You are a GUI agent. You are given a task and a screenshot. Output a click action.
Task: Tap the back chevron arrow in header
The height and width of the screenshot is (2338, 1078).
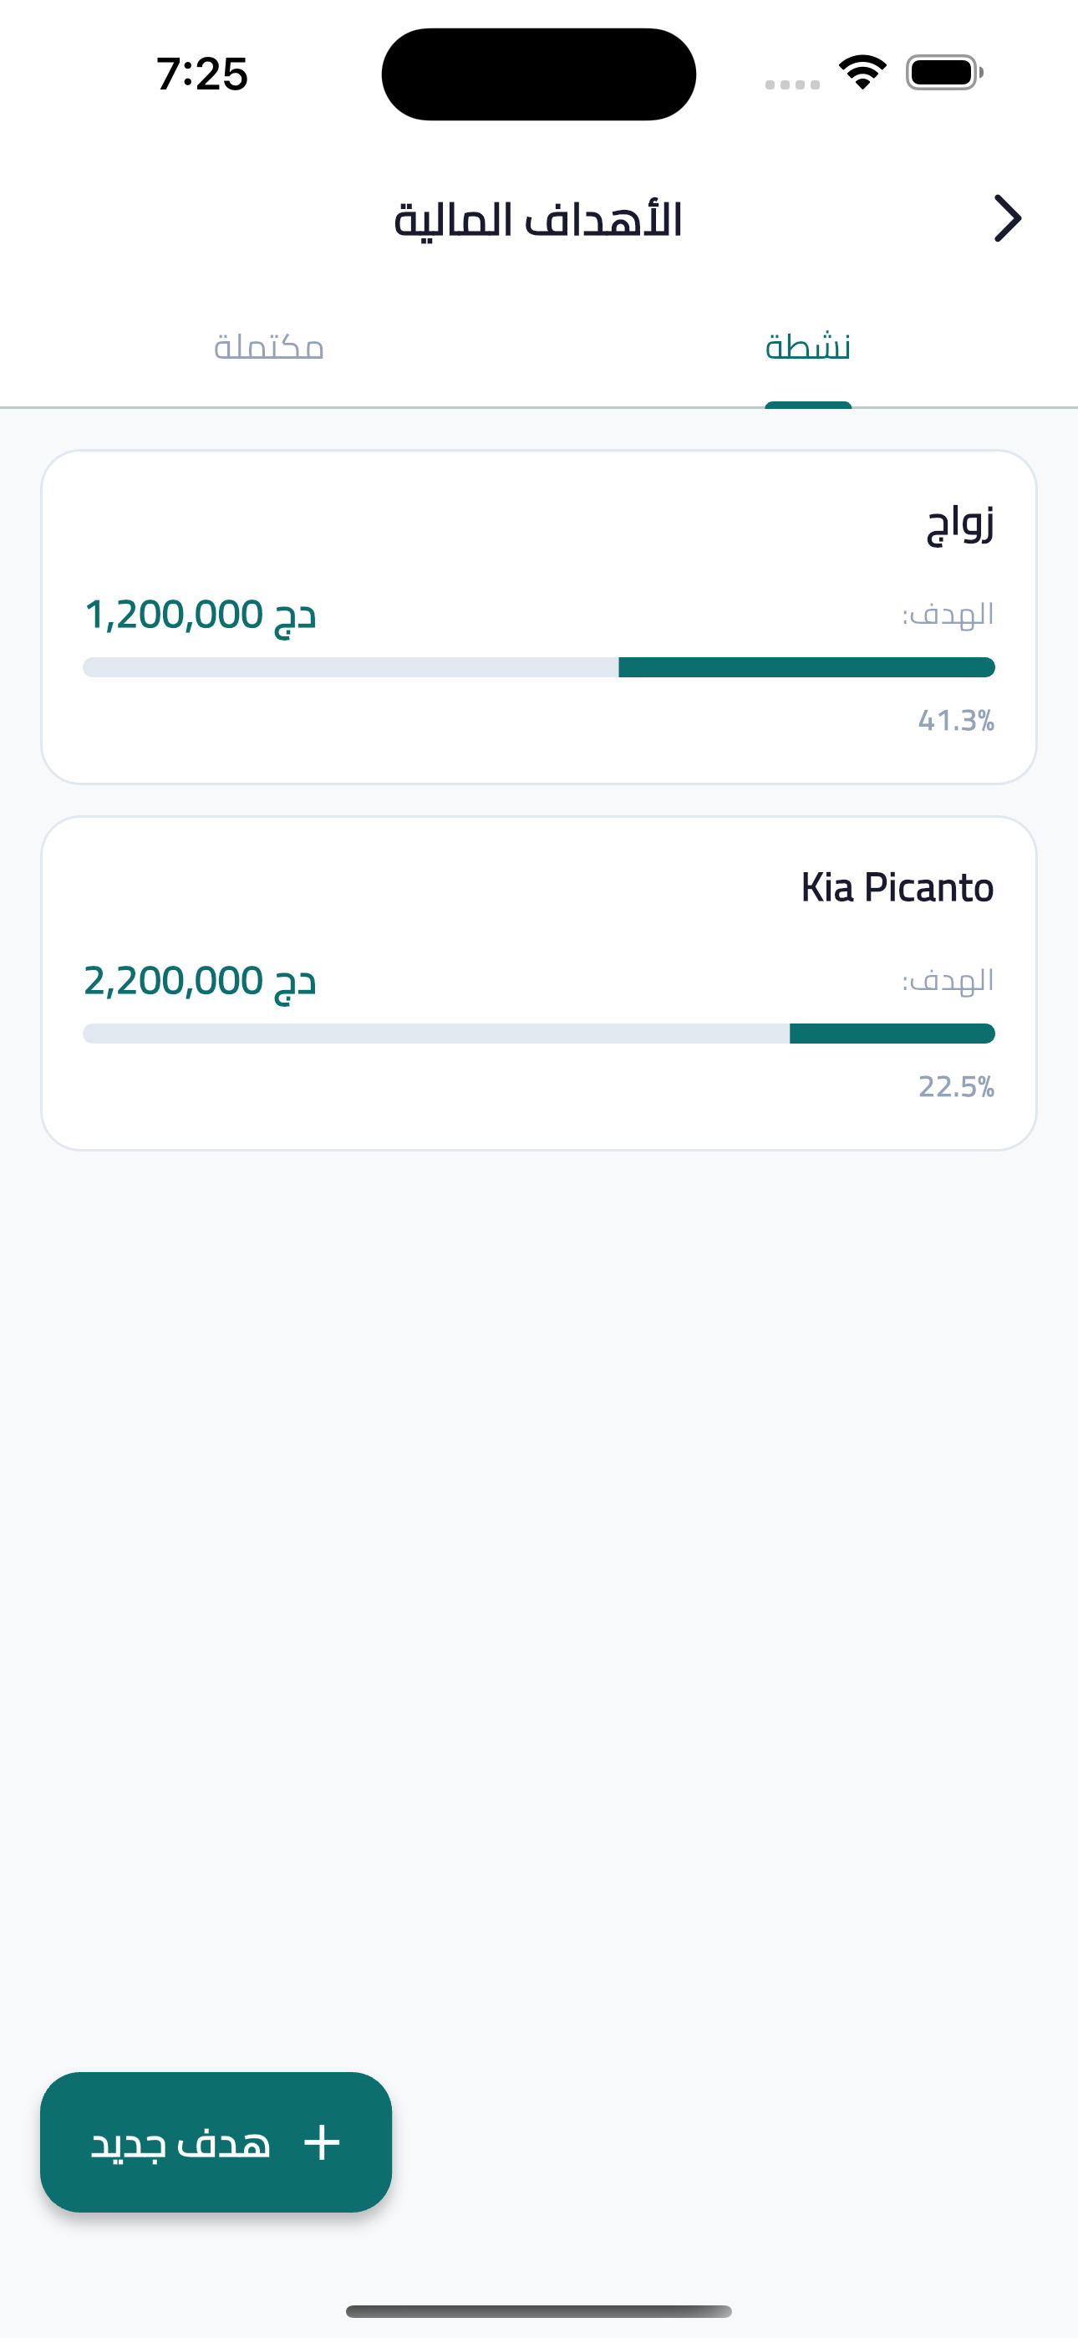tap(1007, 219)
